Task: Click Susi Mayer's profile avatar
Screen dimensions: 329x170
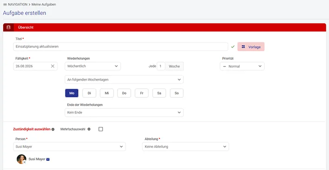Action: tap(21, 159)
